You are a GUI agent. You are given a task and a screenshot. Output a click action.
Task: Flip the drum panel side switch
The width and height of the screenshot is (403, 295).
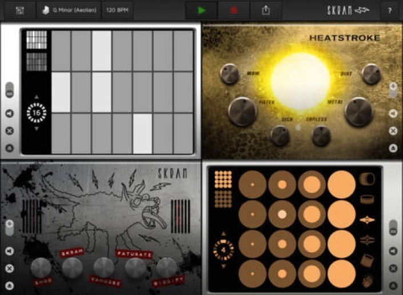click(393, 228)
